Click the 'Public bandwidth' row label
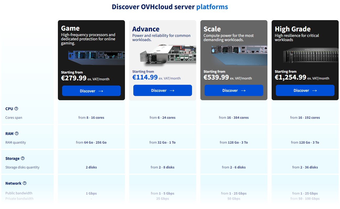The height and width of the screenshot is (209, 340). [x=19, y=193]
